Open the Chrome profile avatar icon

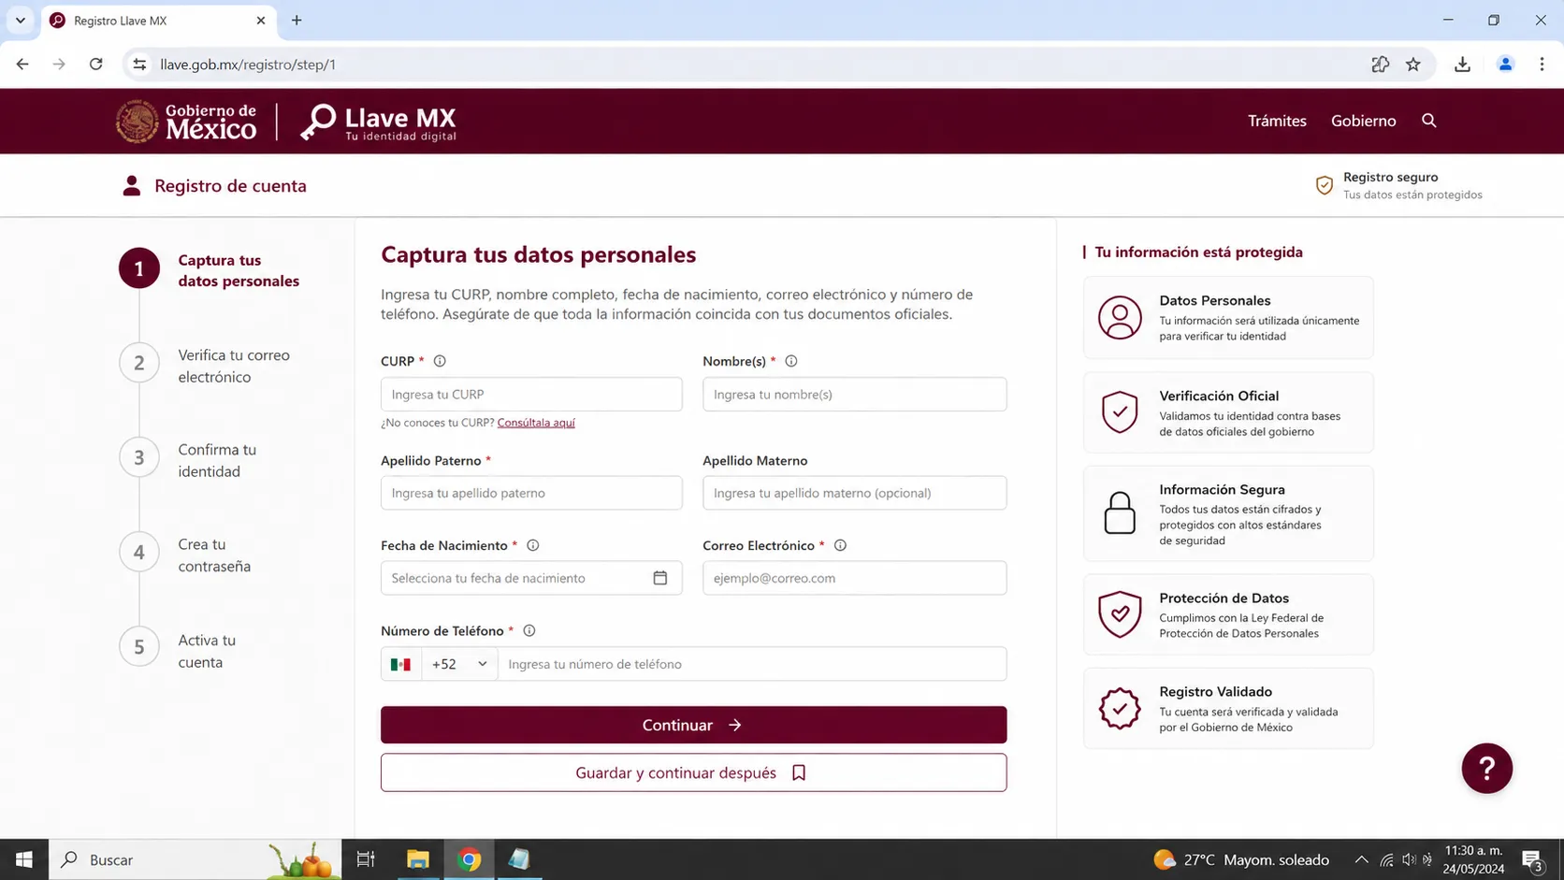pyautogui.click(x=1506, y=65)
